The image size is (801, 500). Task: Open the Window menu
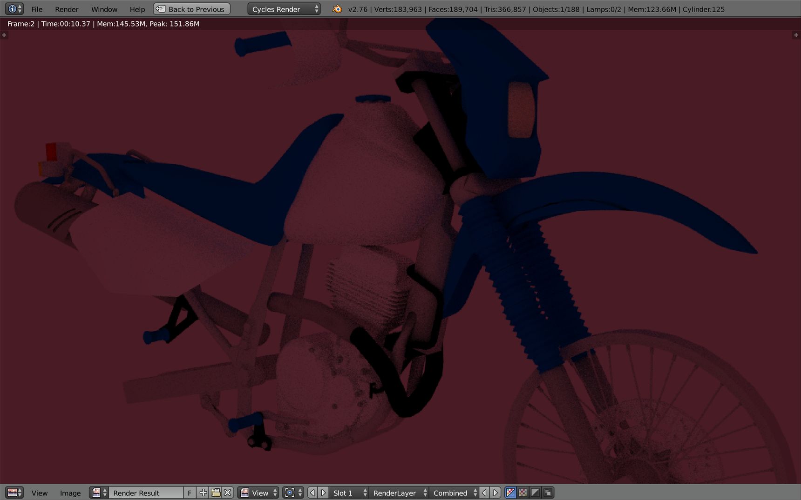point(104,9)
